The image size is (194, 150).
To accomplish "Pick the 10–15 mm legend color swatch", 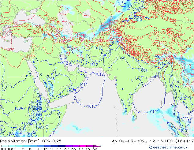I will [x=40, y=146].
